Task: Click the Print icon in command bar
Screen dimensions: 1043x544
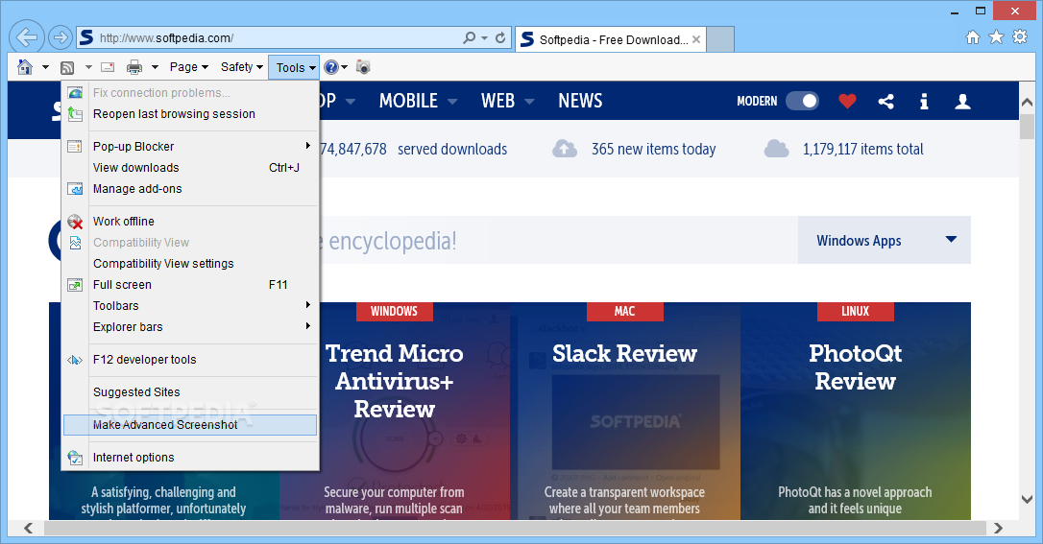Action: 134,67
